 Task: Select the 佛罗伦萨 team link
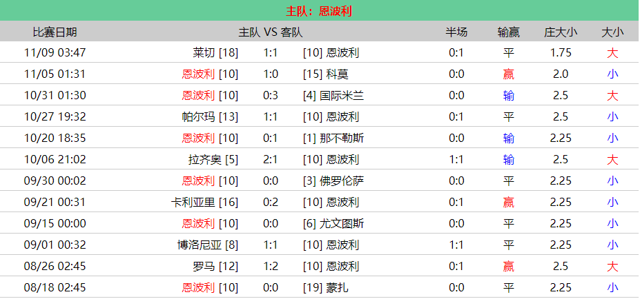coord(343,181)
